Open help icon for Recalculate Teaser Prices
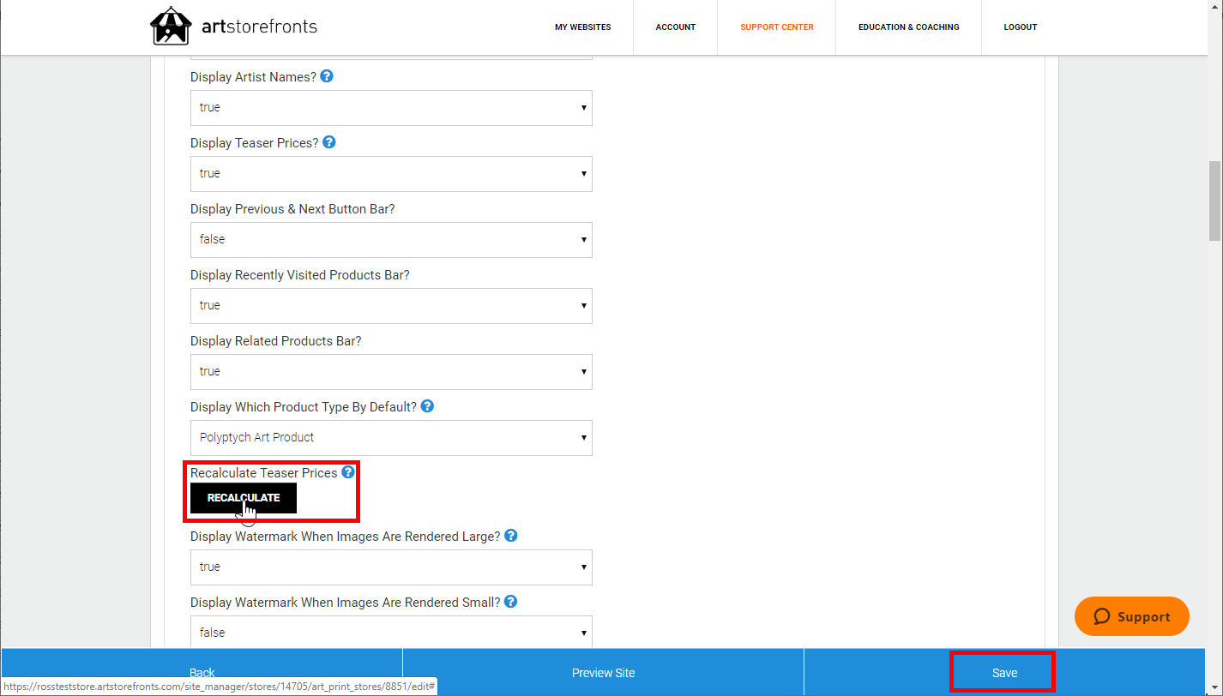Viewport: 1223px width, 696px height. [348, 472]
